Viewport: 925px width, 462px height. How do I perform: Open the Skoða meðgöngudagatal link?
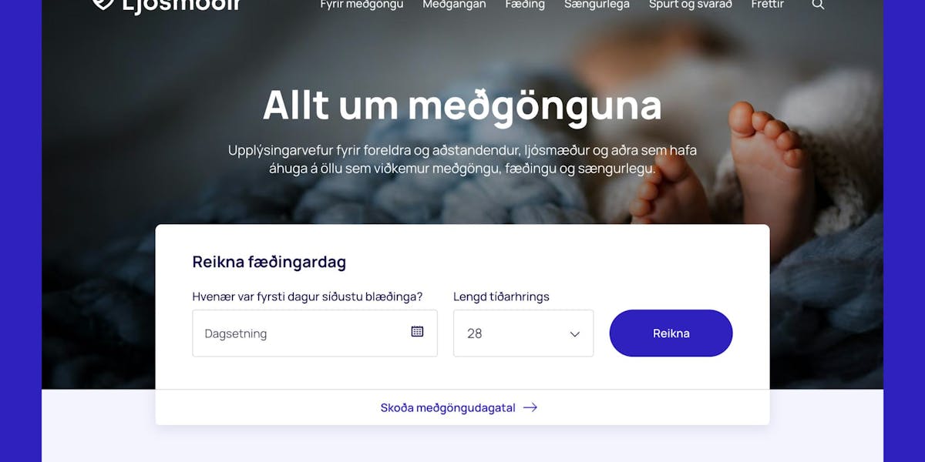click(x=448, y=407)
